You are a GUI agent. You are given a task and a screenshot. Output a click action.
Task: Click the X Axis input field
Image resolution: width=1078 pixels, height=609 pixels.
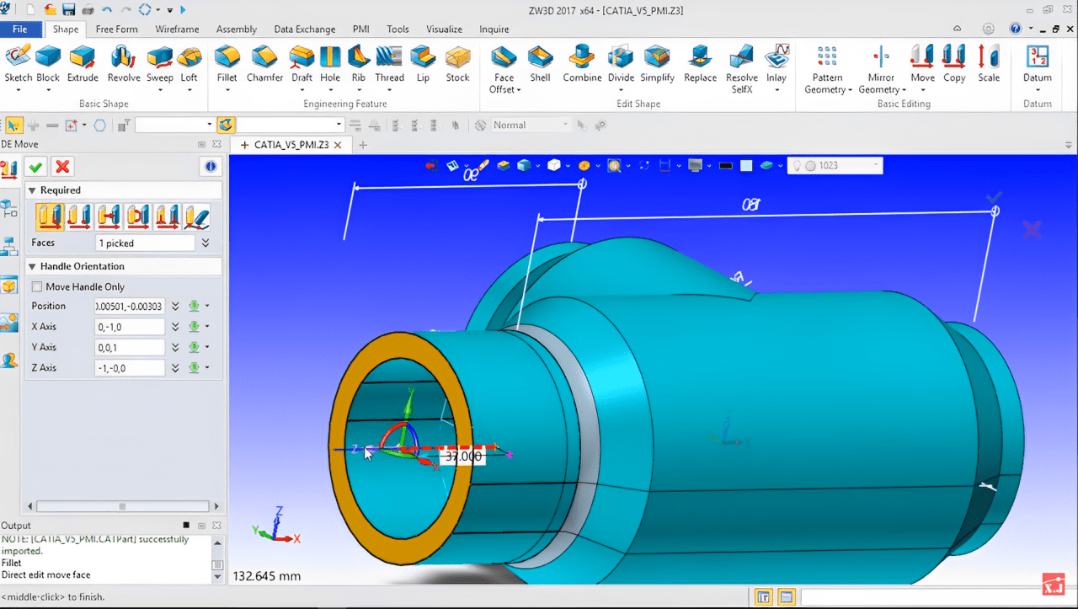(x=130, y=327)
